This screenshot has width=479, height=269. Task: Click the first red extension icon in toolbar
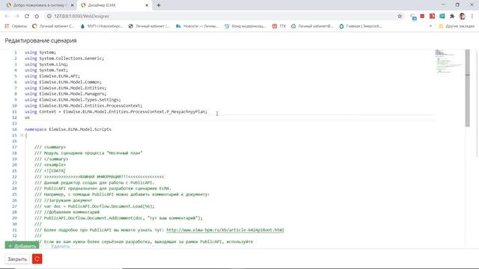[422, 16]
